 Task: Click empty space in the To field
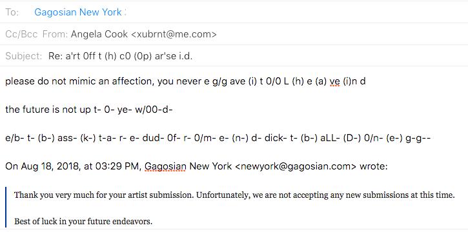296,12
